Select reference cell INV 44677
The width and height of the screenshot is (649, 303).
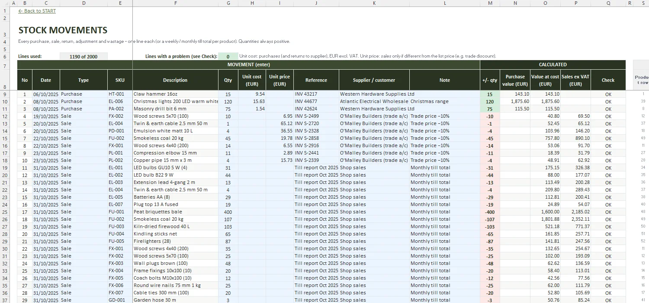[316, 101]
